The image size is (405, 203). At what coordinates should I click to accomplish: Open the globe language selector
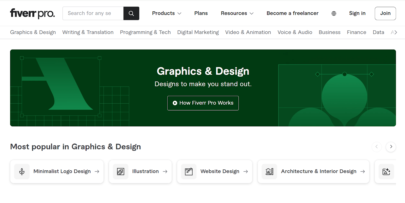point(334,13)
